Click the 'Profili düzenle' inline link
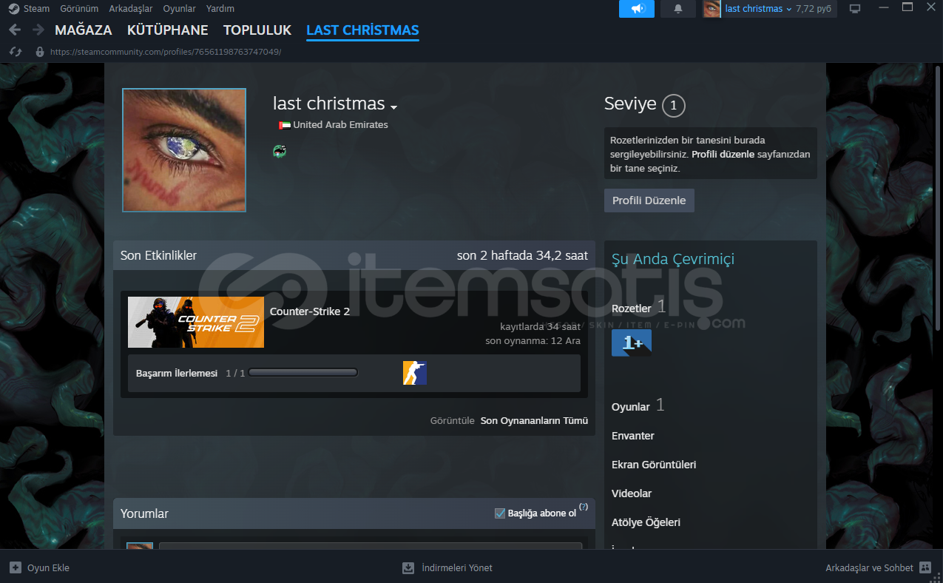Image resolution: width=943 pixels, height=583 pixels. (x=723, y=155)
